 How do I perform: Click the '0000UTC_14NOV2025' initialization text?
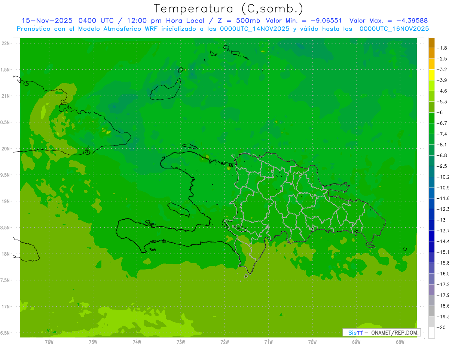point(255,28)
